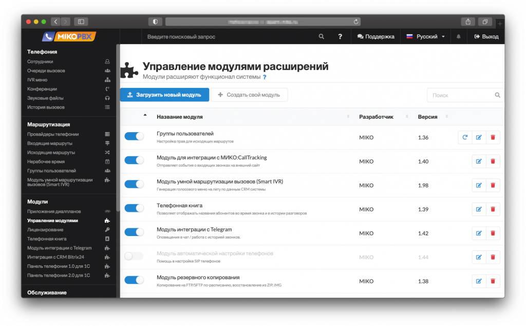Click the search magnifier icon in top bar

coord(322,37)
